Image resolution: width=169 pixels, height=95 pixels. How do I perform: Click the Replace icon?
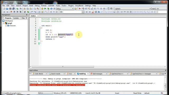click(38, 9)
